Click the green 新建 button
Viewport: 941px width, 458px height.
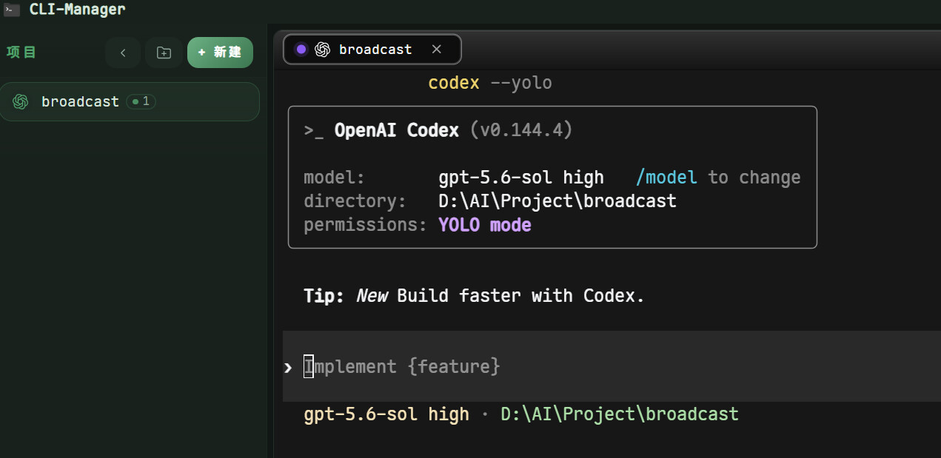[x=220, y=53]
